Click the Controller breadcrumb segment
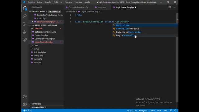The width and height of the screenshot is (199, 112). pos(70,12)
